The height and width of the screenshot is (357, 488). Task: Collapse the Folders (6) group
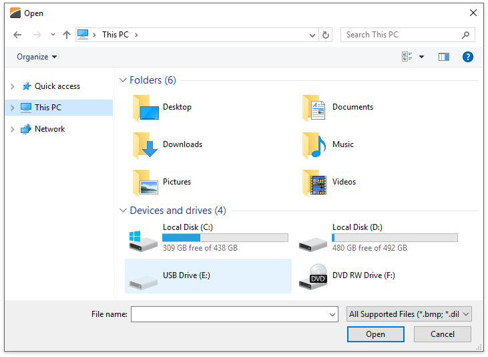[x=123, y=80]
